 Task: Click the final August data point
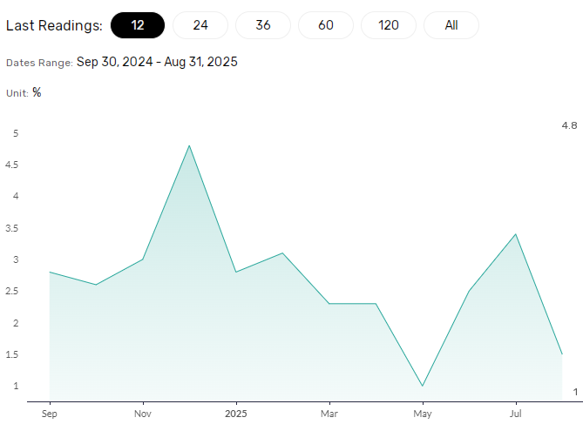562,354
